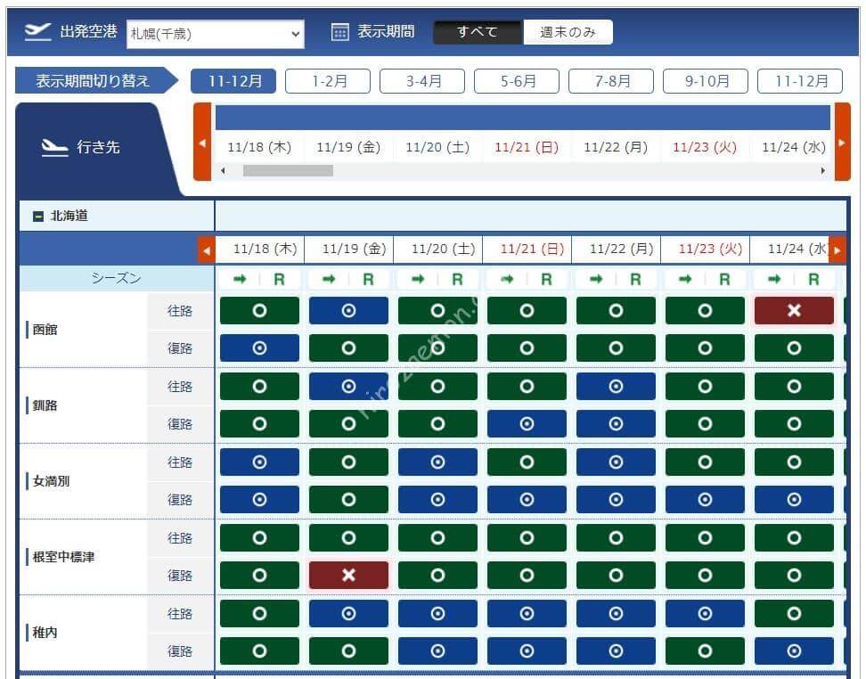
Task: Switch to 1-2月 period tab
Action: (328, 81)
